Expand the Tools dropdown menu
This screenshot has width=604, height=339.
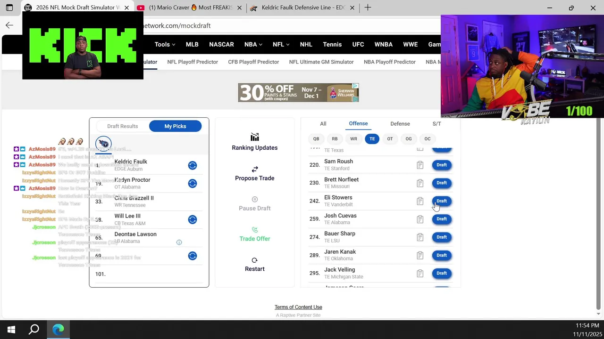165,44
